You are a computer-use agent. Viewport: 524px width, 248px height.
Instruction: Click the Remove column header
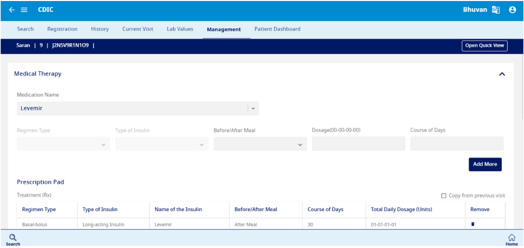(480, 209)
